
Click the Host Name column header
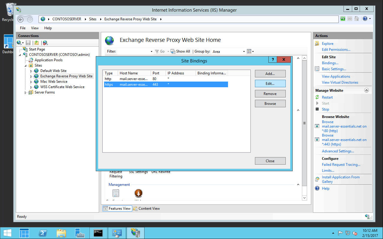(x=134, y=73)
